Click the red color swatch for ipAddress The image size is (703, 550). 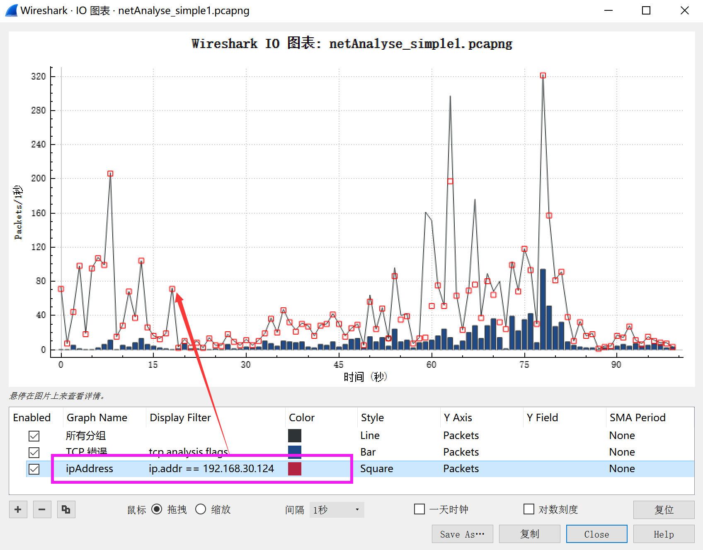pyautogui.click(x=295, y=469)
